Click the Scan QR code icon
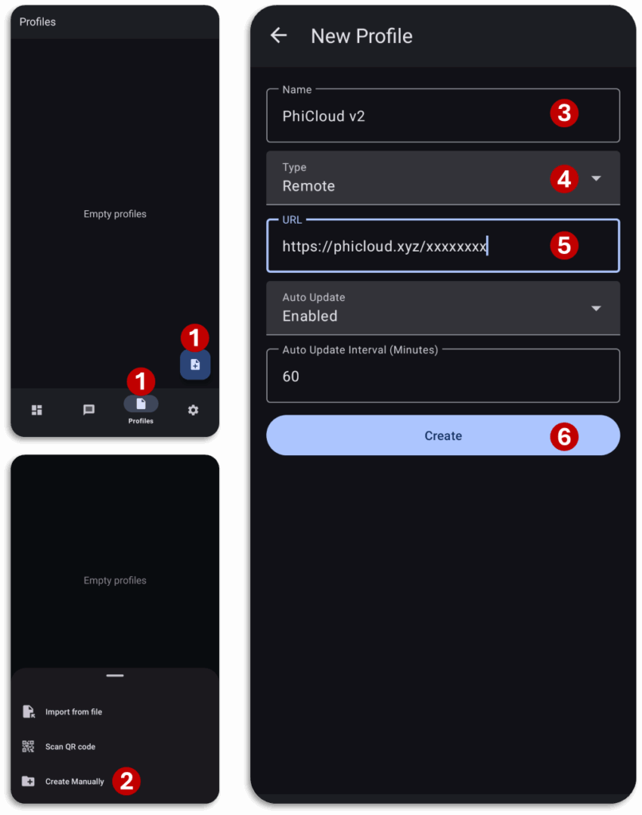This screenshot has height=815, width=642. 28,747
